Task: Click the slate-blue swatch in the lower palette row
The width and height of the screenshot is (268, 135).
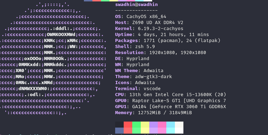Action: 119,130
